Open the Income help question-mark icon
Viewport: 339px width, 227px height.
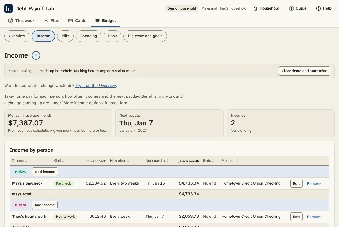[36, 55]
